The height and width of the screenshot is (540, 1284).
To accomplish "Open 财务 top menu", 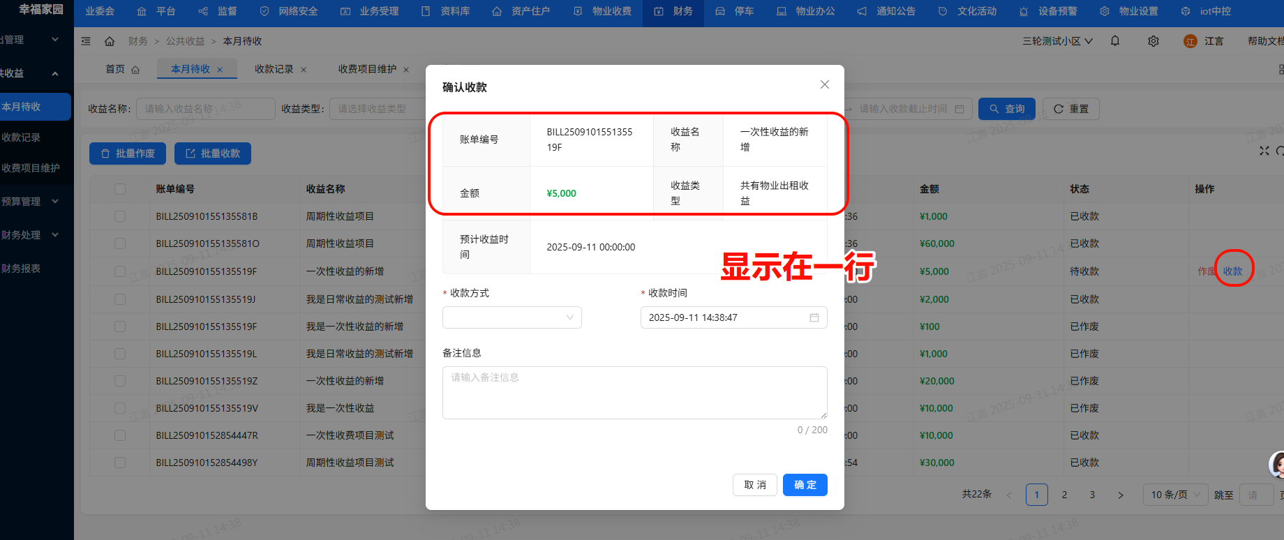I will (x=674, y=11).
